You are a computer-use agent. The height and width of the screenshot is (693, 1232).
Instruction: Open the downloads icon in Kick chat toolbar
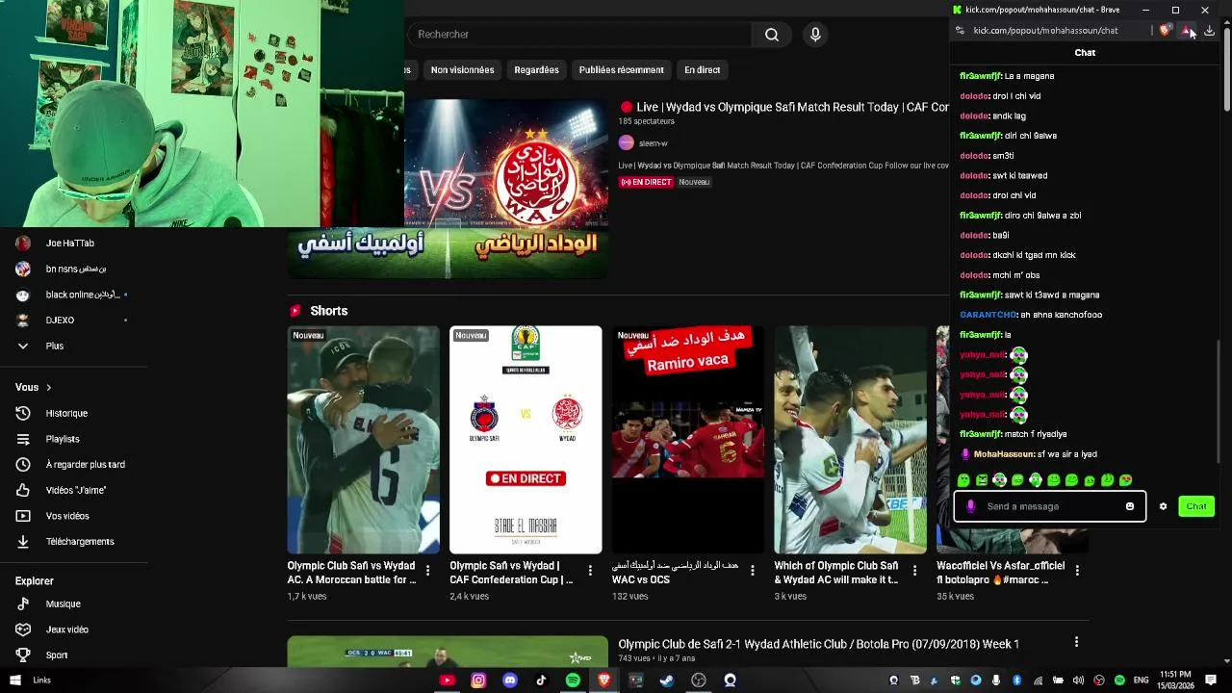pyautogui.click(x=1210, y=31)
